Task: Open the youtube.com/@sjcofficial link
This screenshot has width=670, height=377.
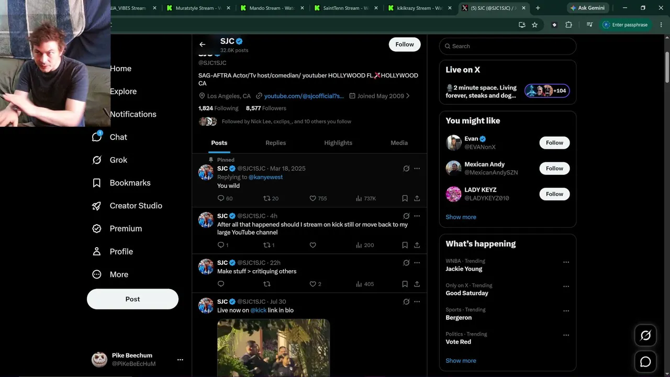Action: [x=304, y=96]
